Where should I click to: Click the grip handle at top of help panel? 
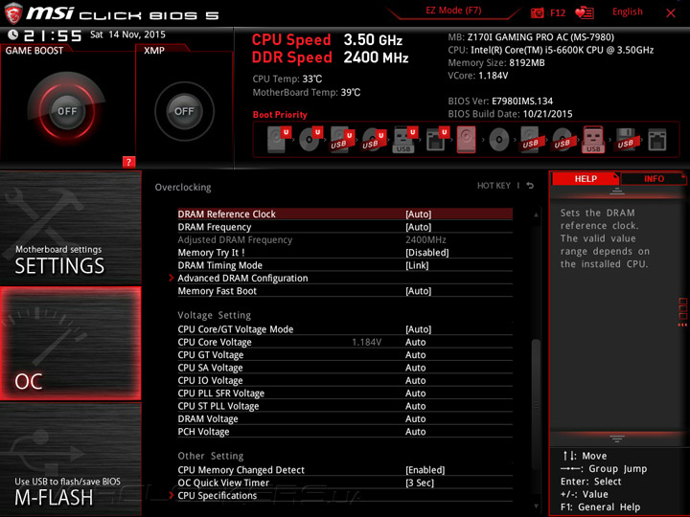click(617, 191)
